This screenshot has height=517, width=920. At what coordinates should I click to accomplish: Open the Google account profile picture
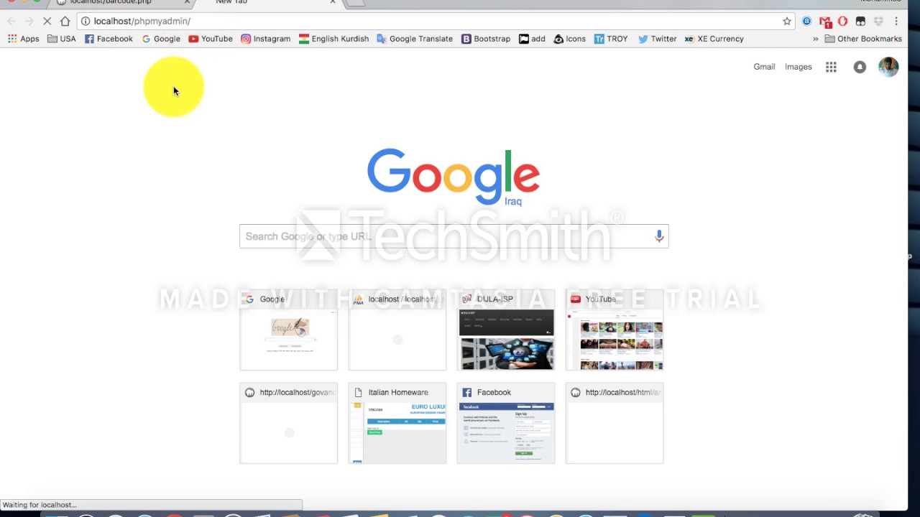click(x=888, y=67)
